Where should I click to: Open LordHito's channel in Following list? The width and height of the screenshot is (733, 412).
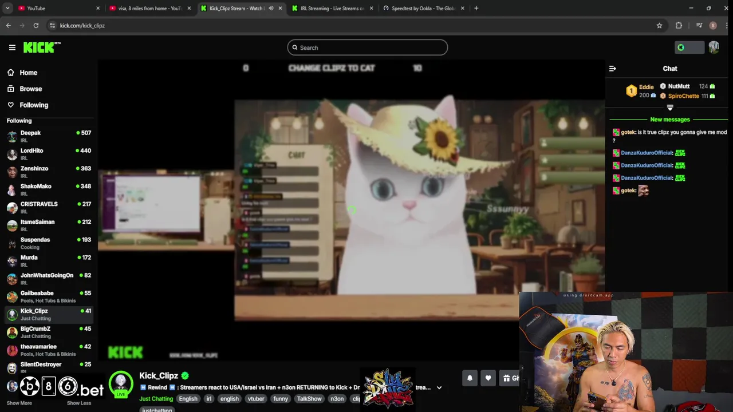tap(49, 153)
